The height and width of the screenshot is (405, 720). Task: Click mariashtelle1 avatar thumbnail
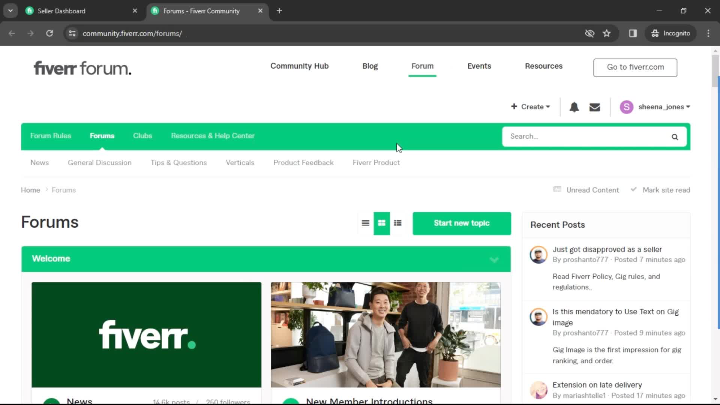(538, 390)
